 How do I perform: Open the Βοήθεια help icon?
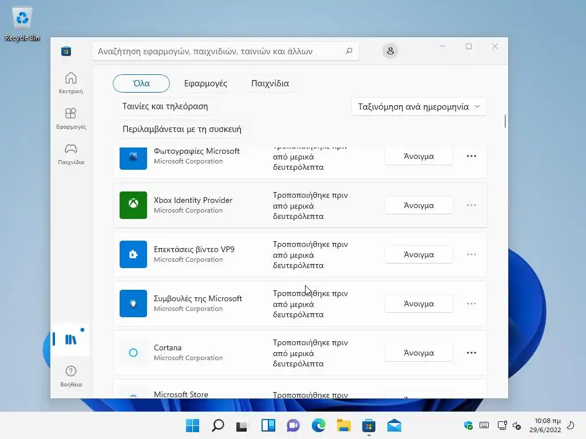point(70,376)
